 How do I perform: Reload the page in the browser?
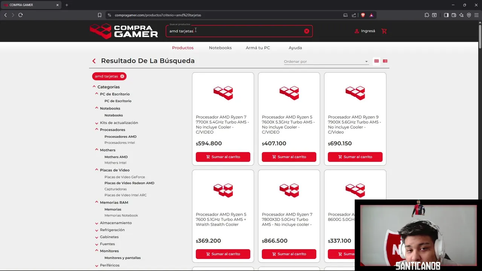[x=20, y=15]
